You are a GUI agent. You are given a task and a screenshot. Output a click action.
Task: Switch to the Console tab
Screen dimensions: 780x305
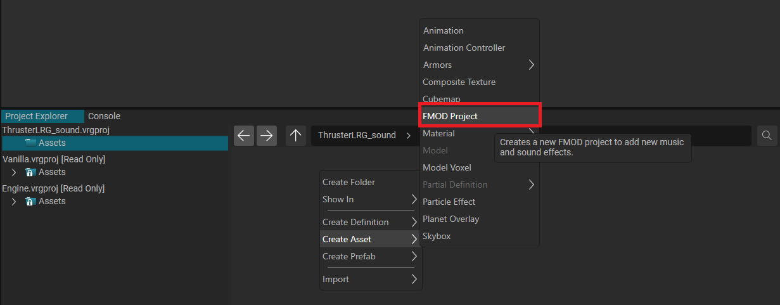click(104, 116)
